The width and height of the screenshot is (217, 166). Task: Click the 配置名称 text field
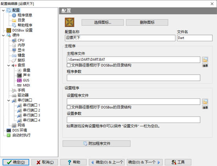tap(120, 38)
